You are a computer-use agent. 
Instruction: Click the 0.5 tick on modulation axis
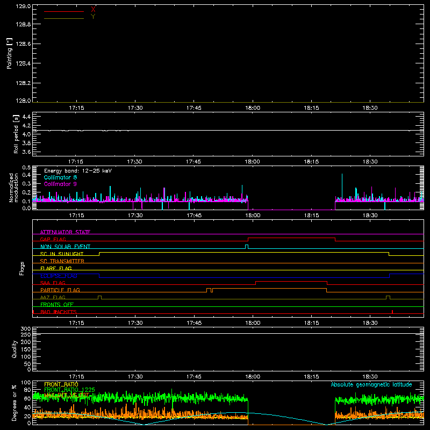26,167
